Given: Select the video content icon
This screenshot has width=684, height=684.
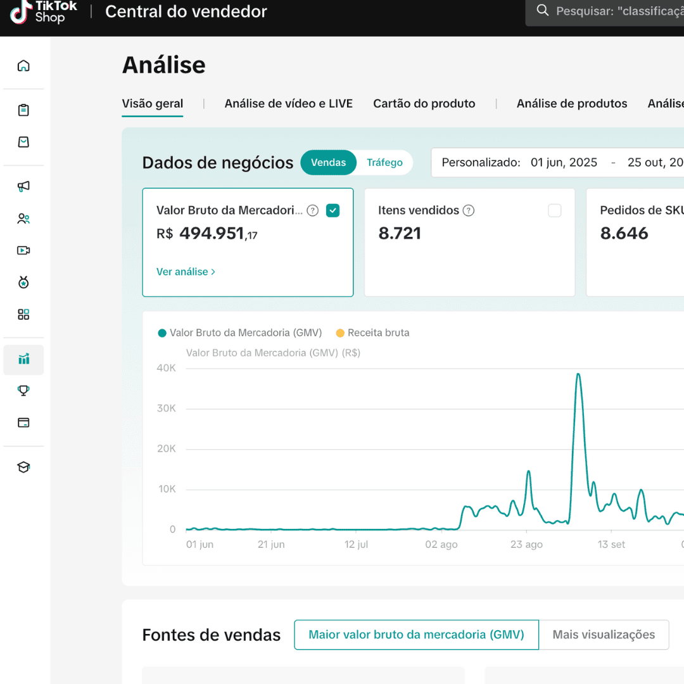Looking at the screenshot, I should [x=23, y=250].
